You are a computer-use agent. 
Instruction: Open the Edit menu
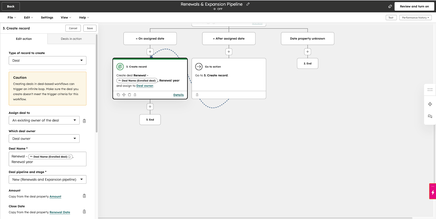28,17
